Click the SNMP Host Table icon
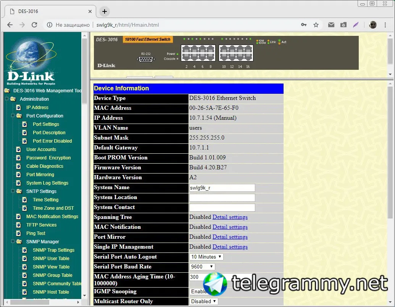Viewport: 395px width, 307px height. 25,292
